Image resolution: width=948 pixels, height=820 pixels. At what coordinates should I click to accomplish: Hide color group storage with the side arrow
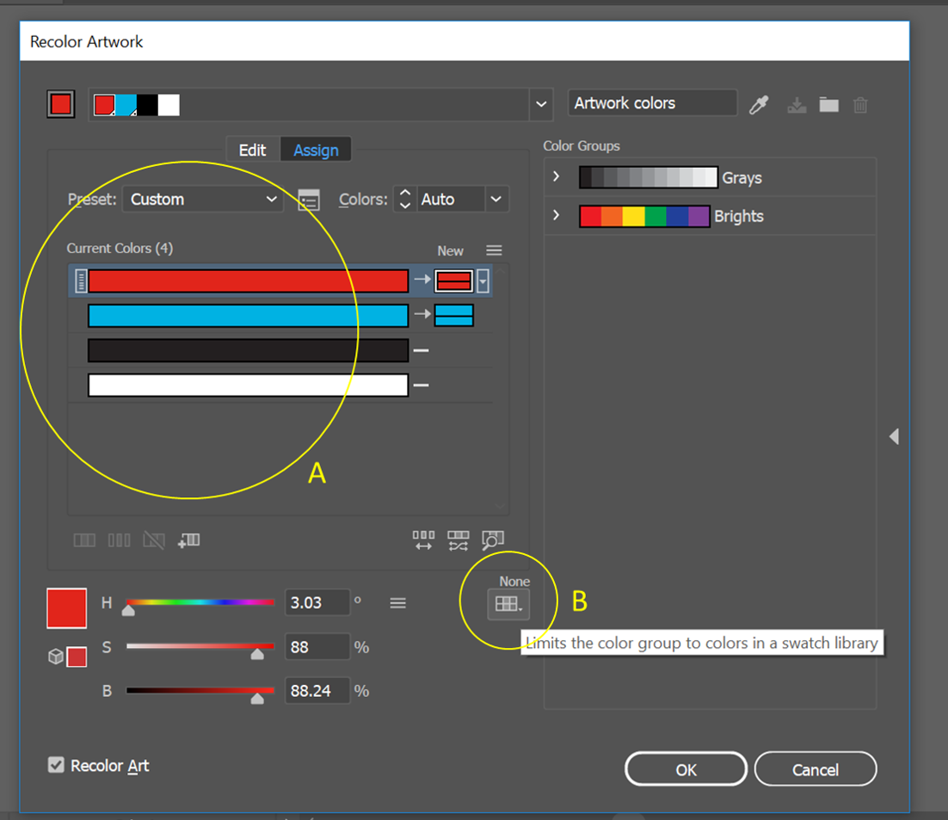894,436
